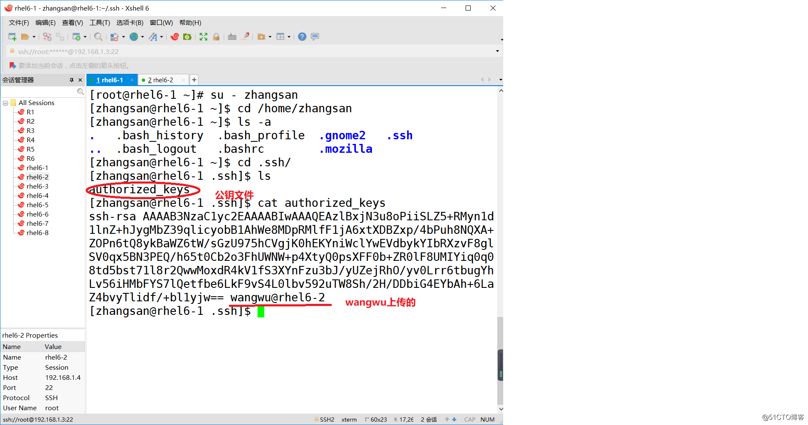Click the layout panes toolbar icon
Viewport: 808px width, 425px height.
click(280, 37)
